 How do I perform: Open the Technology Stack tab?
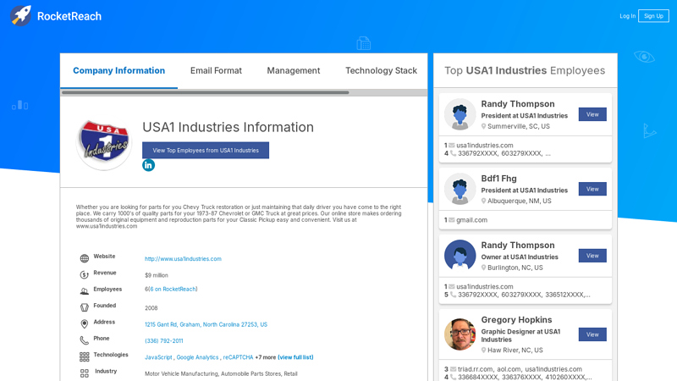[x=381, y=70]
